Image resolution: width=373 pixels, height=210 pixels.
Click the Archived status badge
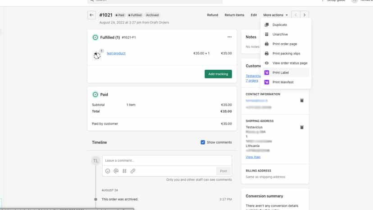(x=152, y=15)
